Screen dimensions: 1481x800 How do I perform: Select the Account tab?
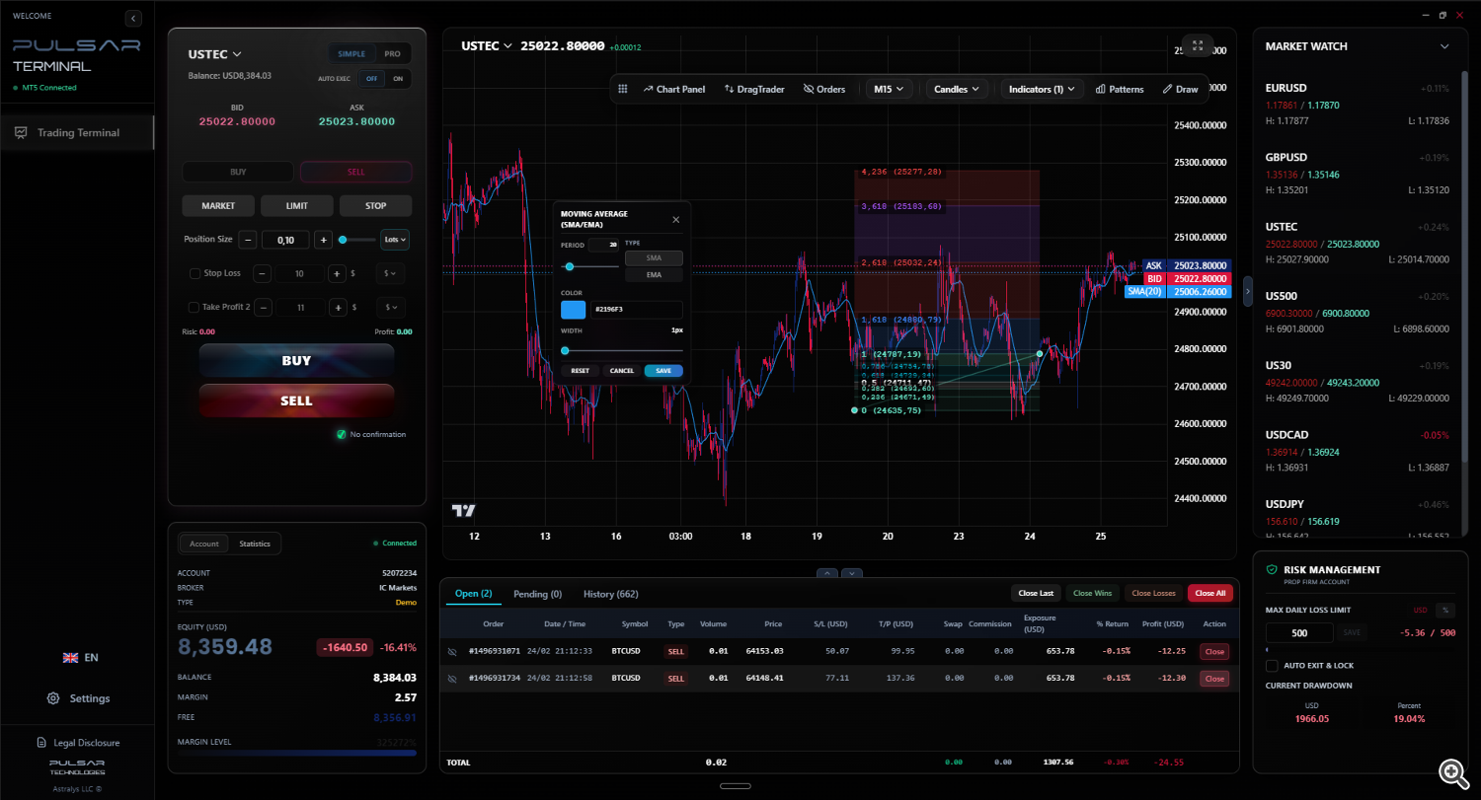(x=204, y=544)
